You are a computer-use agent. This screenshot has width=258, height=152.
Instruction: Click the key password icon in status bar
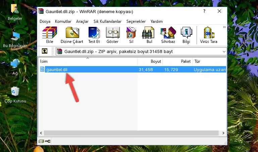[48, 141]
